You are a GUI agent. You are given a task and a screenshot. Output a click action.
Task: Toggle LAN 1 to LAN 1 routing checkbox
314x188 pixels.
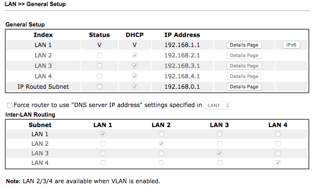[x=103, y=134]
